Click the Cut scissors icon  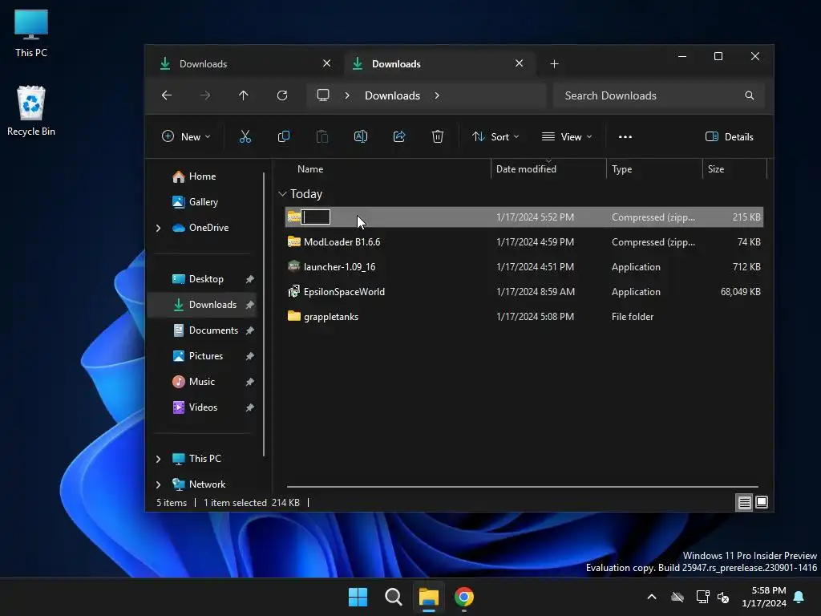(x=245, y=136)
